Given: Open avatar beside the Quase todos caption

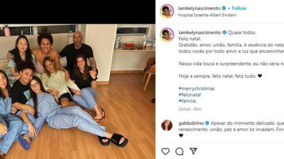Looking at the screenshot, I should coord(167,35).
